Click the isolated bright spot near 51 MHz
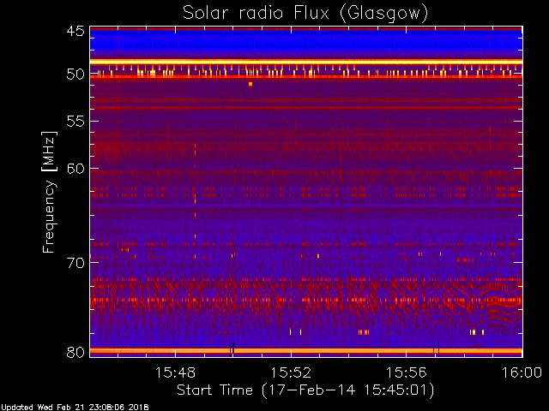The width and height of the screenshot is (549, 411). [x=250, y=84]
